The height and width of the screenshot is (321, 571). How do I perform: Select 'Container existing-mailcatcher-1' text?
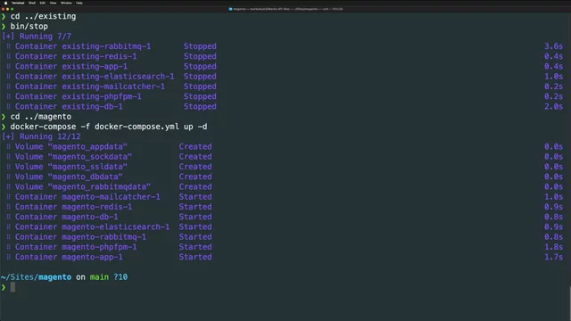pyautogui.click(x=89, y=86)
